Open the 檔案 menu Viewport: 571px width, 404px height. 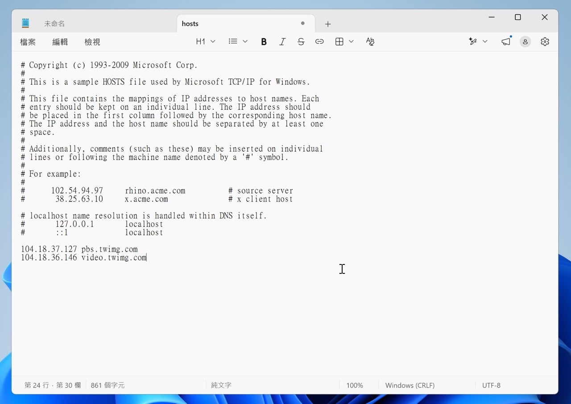tap(28, 42)
